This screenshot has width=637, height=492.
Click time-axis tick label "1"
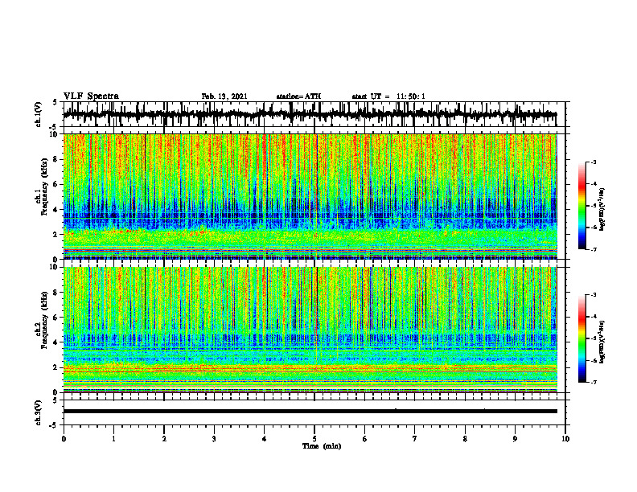(113, 439)
